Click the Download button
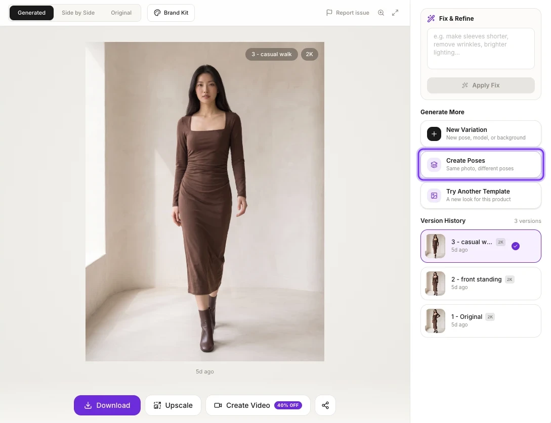 pos(107,405)
